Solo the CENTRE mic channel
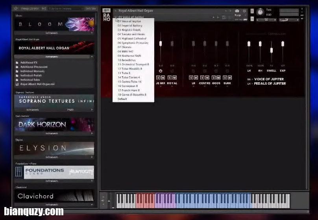 (x=202, y=78)
